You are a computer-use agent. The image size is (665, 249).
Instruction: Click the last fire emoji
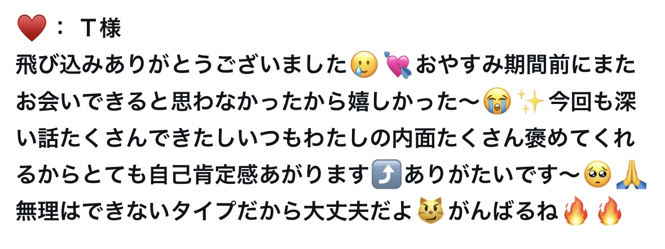click(609, 210)
